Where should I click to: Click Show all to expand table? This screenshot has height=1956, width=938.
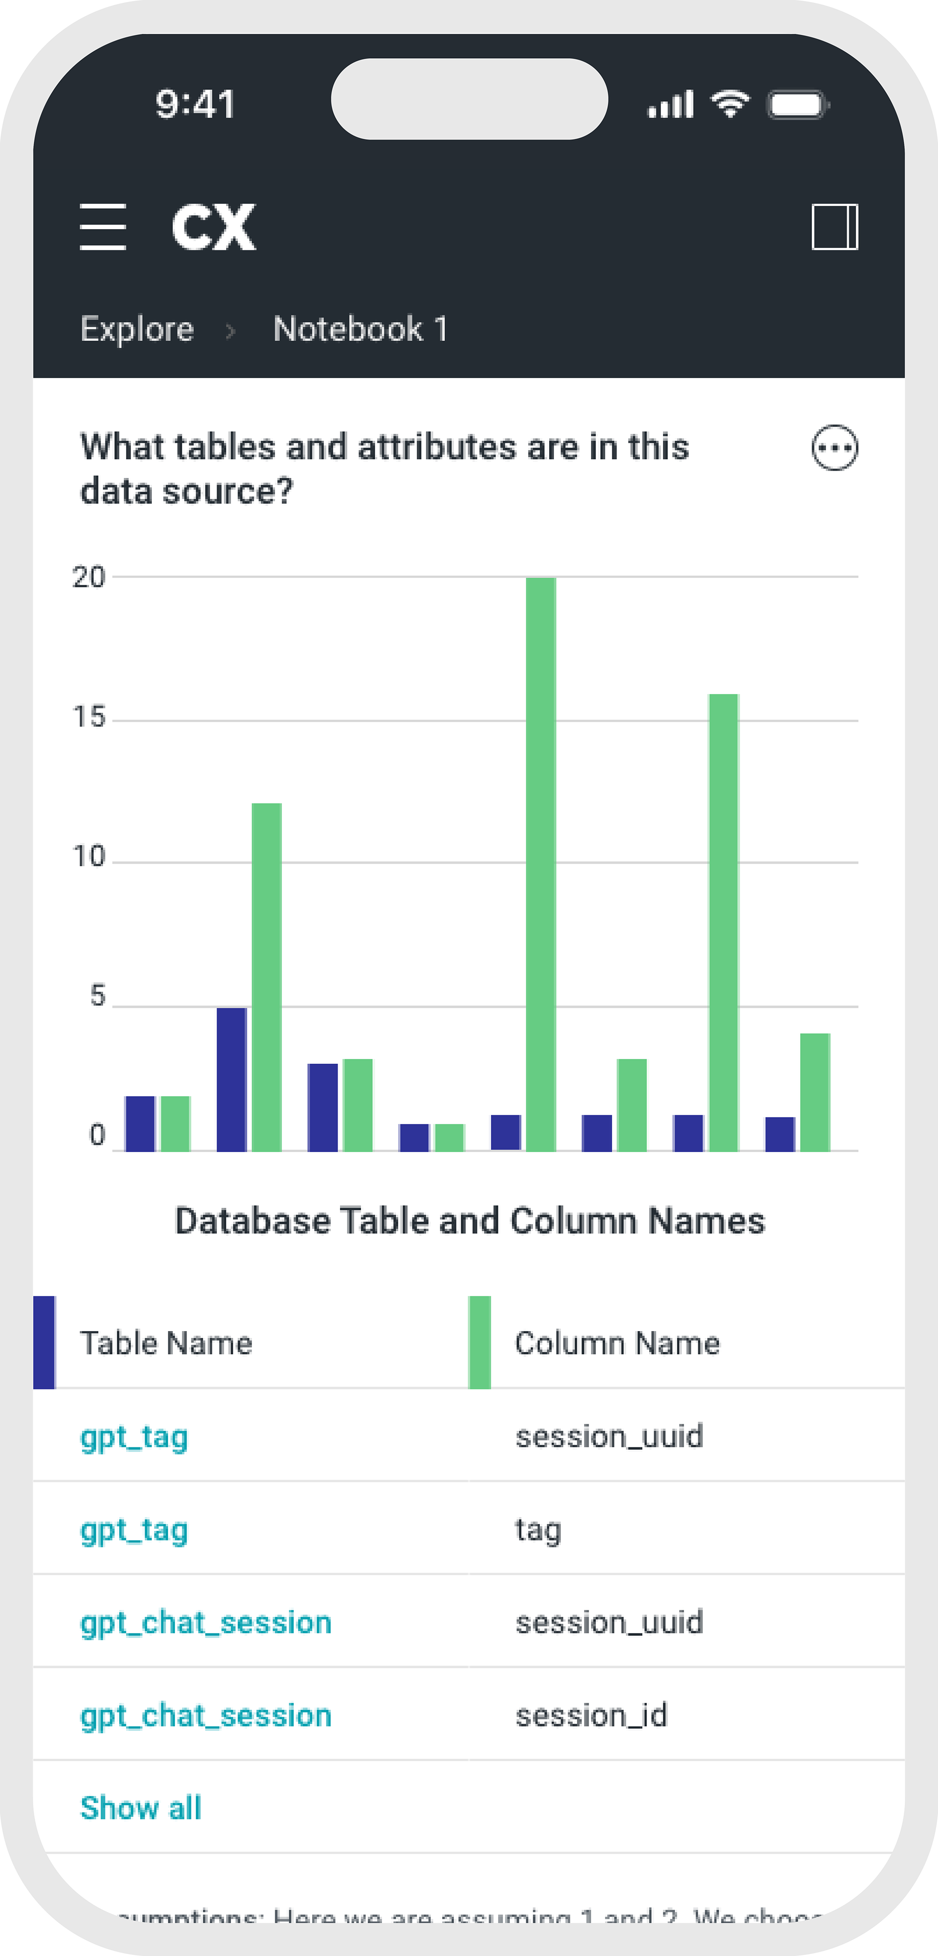pos(140,1808)
